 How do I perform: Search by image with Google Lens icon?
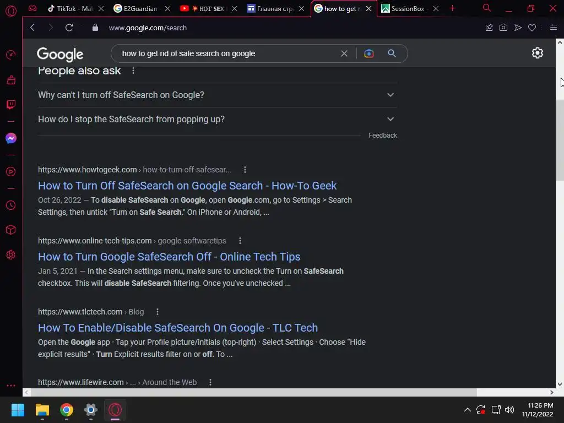click(x=368, y=53)
